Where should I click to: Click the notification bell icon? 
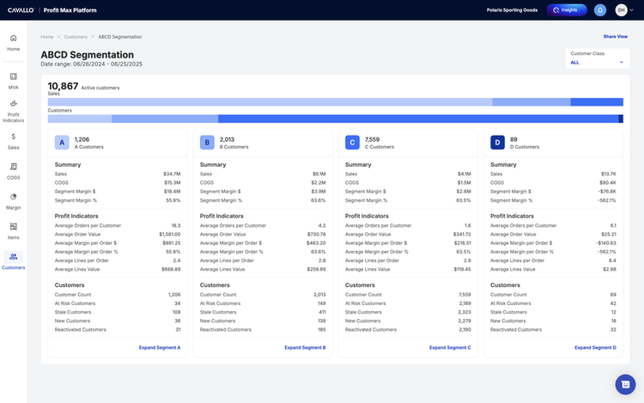click(x=600, y=9)
